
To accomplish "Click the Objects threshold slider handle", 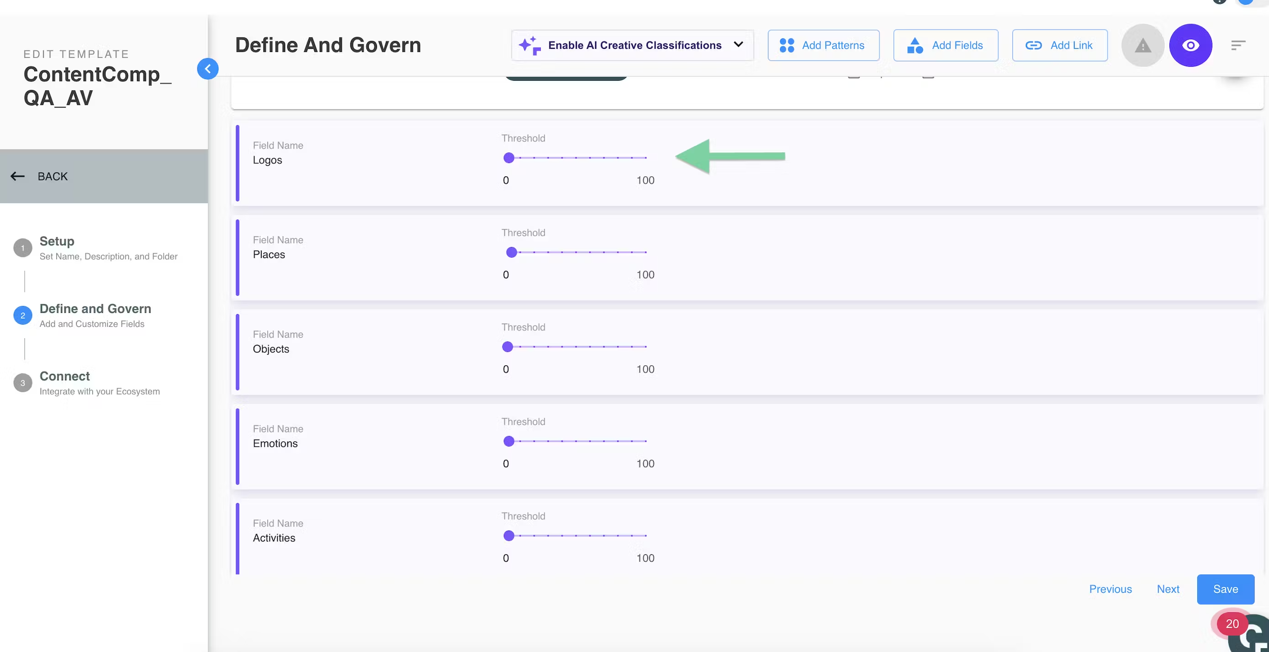I will (x=508, y=347).
